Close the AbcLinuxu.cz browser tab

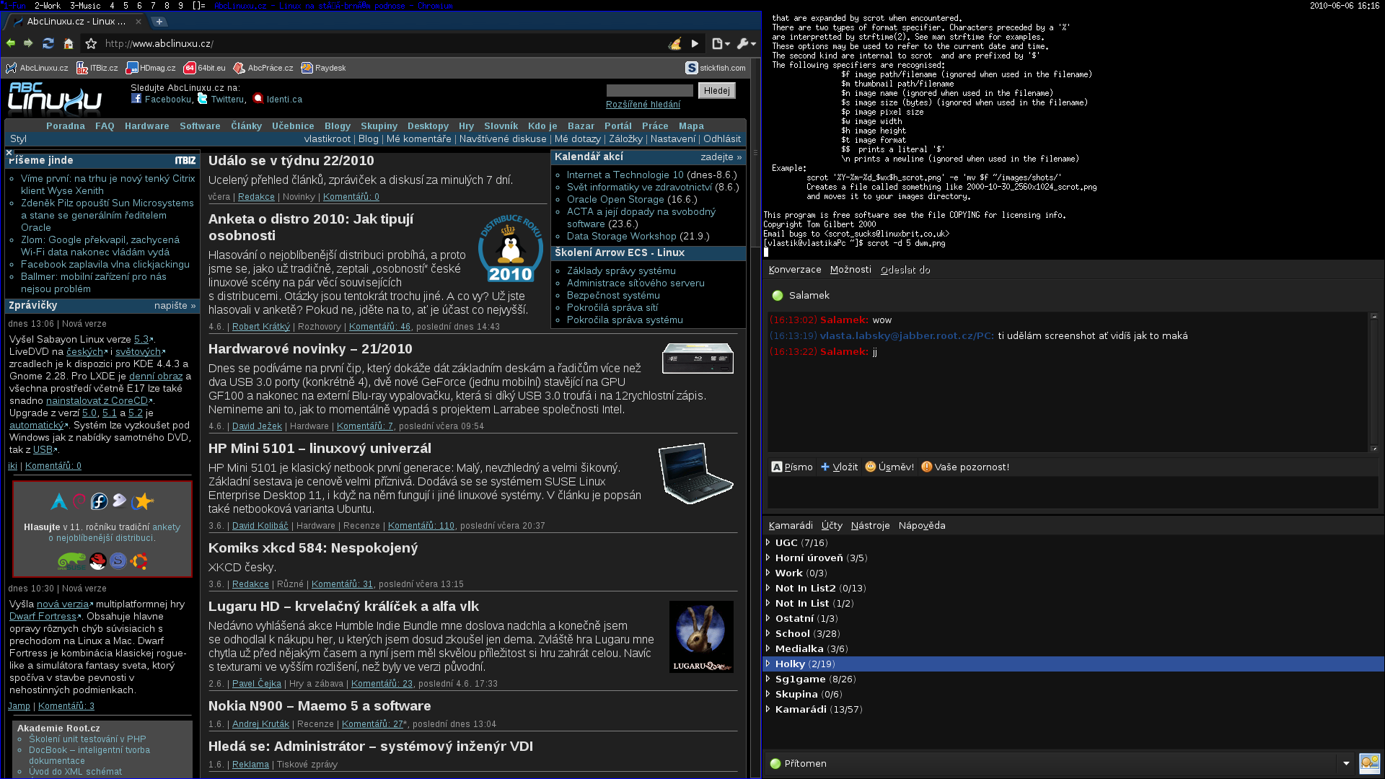(x=138, y=22)
